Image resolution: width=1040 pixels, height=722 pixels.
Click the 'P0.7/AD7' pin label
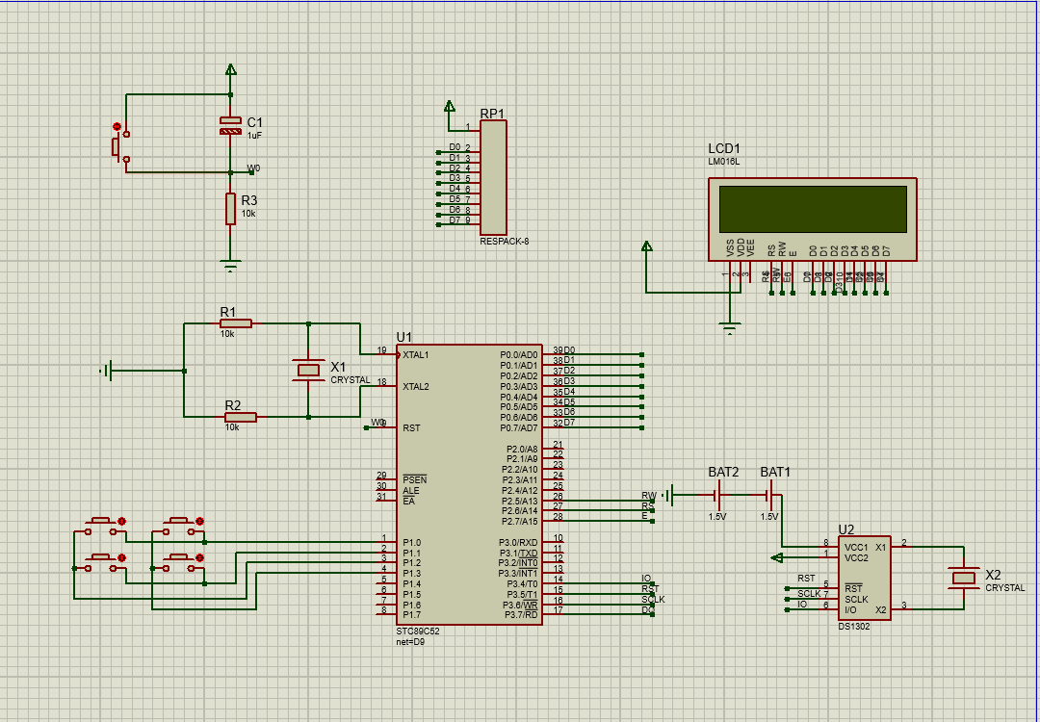pos(519,427)
